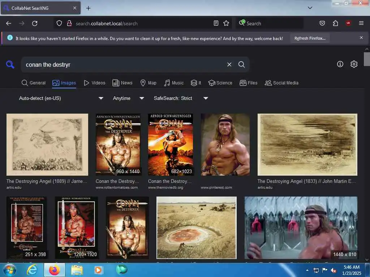Switch to It category tab
The width and height of the screenshot is (370, 277).
click(x=196, y=83)
